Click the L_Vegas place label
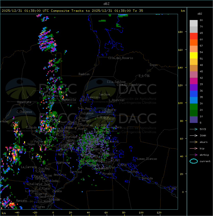The height and width of the screenshot is (216, 213). [30, 144]
